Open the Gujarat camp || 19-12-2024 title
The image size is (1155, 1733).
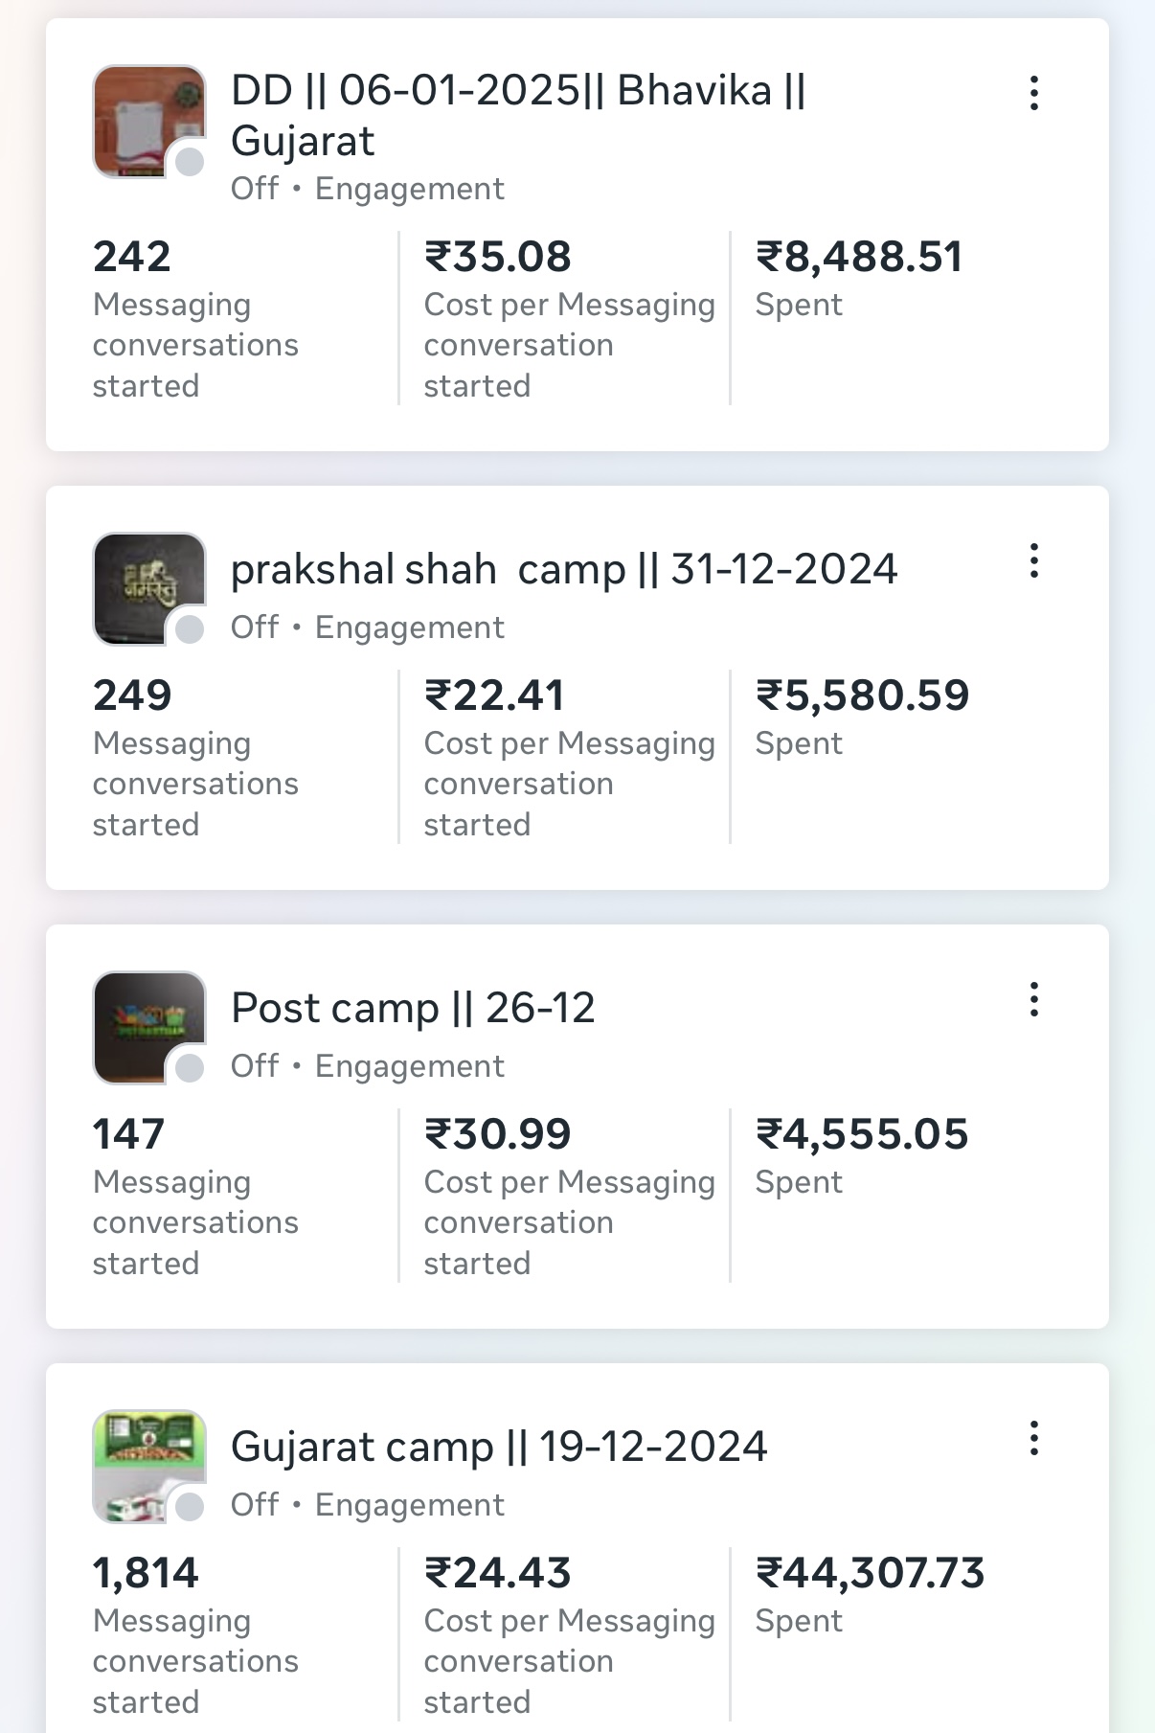(x=498, y=1447)
